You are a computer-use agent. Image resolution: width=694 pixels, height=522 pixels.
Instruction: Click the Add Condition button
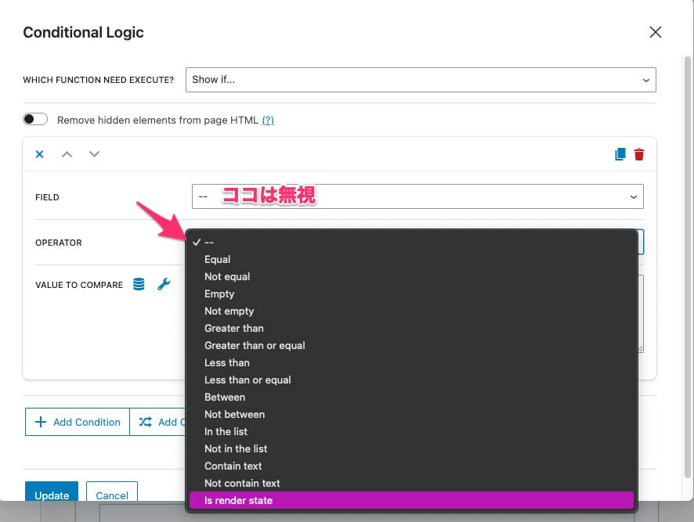point(77,422)
